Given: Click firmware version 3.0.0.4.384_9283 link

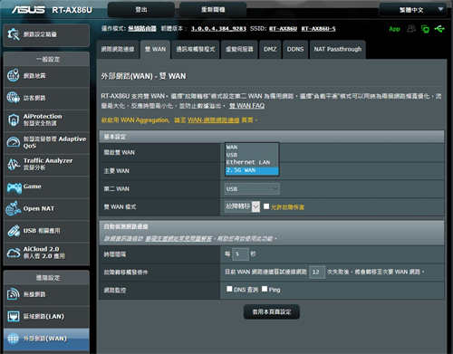Looking at the screenshot, I should 218,29.
